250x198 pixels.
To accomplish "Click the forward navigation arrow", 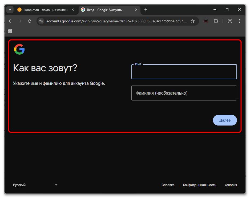I will (x=20, y=21).
